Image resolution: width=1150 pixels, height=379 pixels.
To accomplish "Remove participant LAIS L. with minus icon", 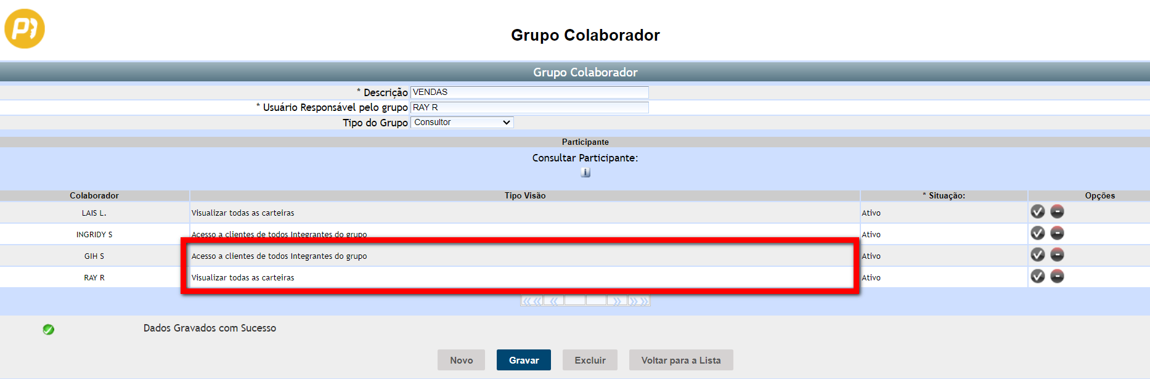I will [x=1057, y=212].
